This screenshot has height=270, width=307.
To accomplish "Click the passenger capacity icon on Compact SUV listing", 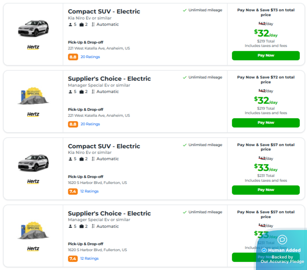I will pos(70,24).
